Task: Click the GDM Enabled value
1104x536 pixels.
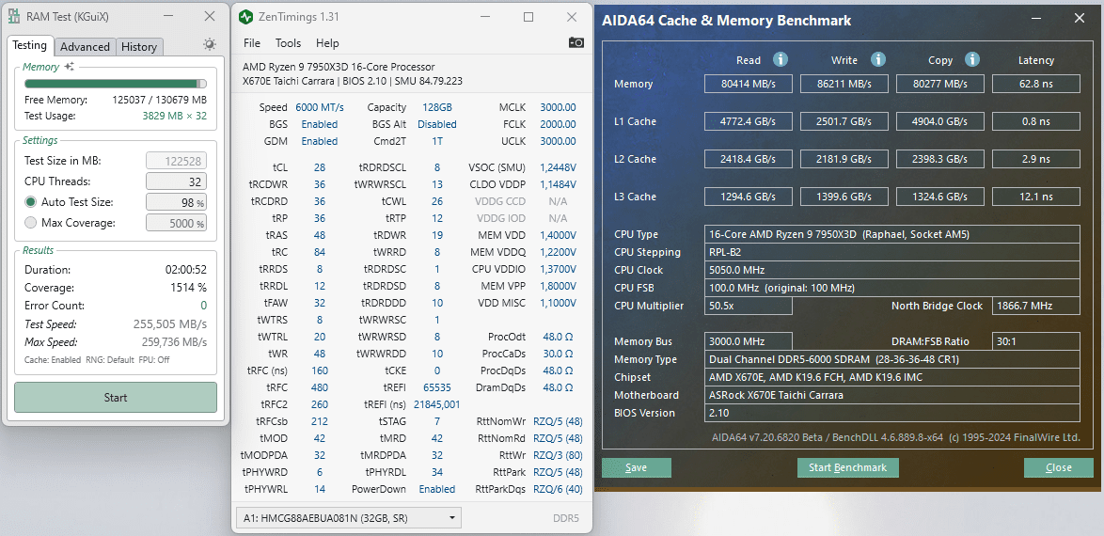Action: [320, 142]
